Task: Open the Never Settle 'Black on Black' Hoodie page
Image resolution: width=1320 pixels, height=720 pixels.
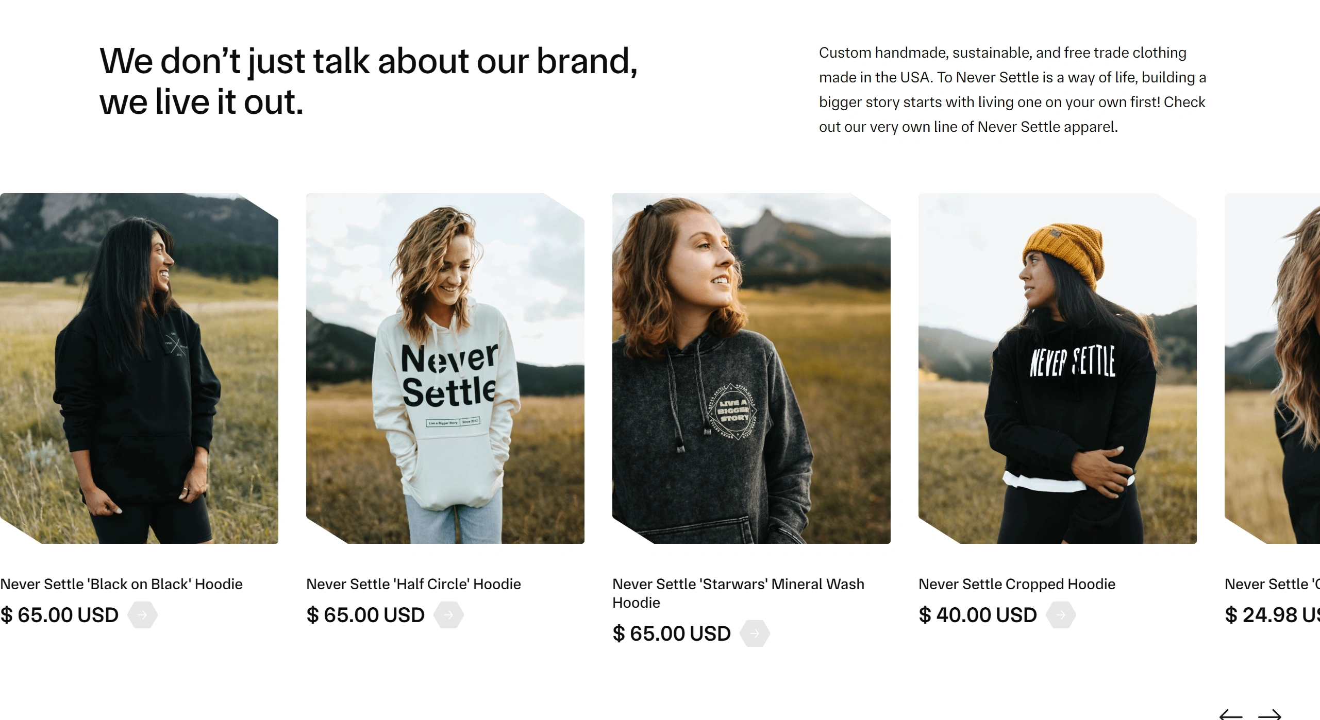Action: (121, 584)
